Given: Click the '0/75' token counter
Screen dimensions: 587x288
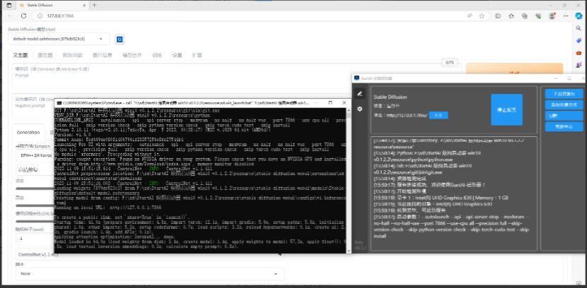Looking at the screenshot, I should (x=449, y=63).
